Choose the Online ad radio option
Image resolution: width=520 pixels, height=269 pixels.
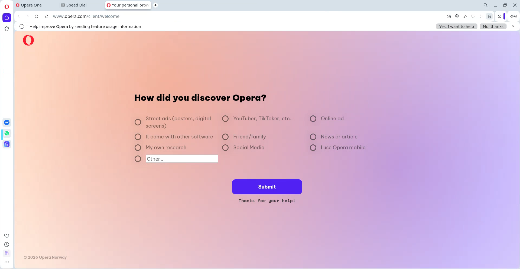(x=313, y=119)
